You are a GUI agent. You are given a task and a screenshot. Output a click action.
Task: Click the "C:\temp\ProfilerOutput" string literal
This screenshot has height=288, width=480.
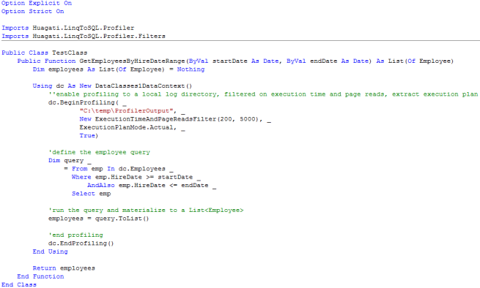point(127,111)
